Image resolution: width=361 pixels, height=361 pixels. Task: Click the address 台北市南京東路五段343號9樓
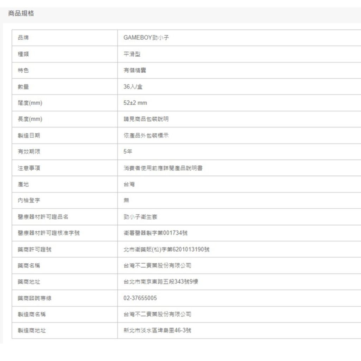coord(161,282)
